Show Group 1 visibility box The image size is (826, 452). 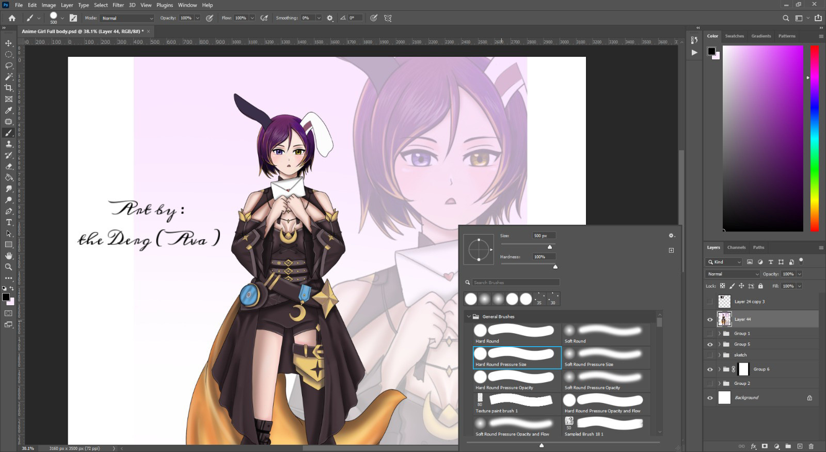tap(710, 333)
